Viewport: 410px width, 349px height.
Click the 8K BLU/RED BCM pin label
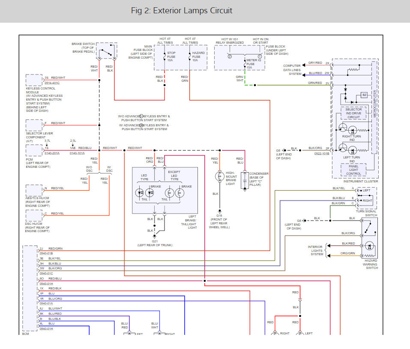click(51, 314)
